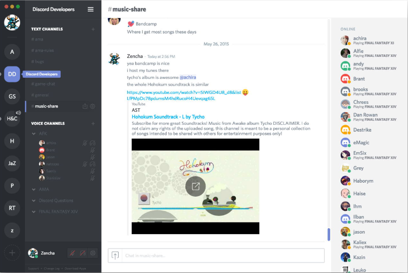Open user settings gear beside Zencha

point(93,253)
